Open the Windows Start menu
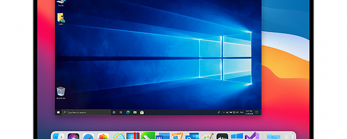 [59, 112]
